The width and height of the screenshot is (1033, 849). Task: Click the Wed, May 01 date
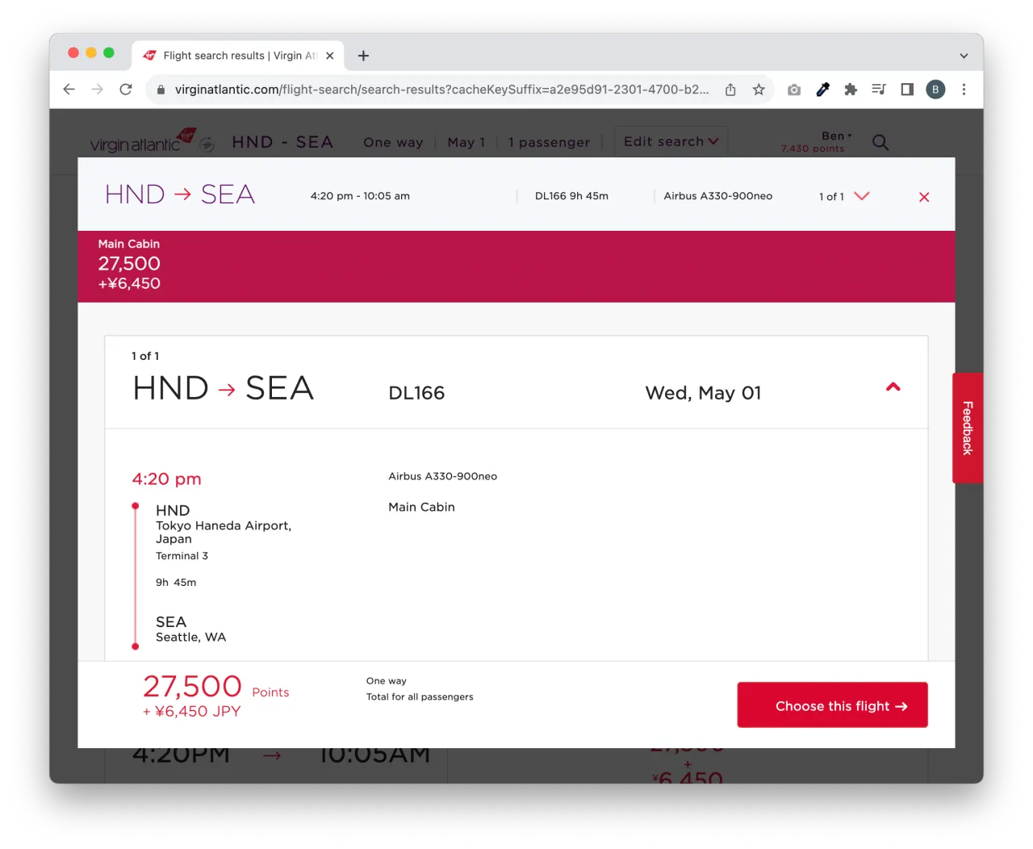coord(703,393)
